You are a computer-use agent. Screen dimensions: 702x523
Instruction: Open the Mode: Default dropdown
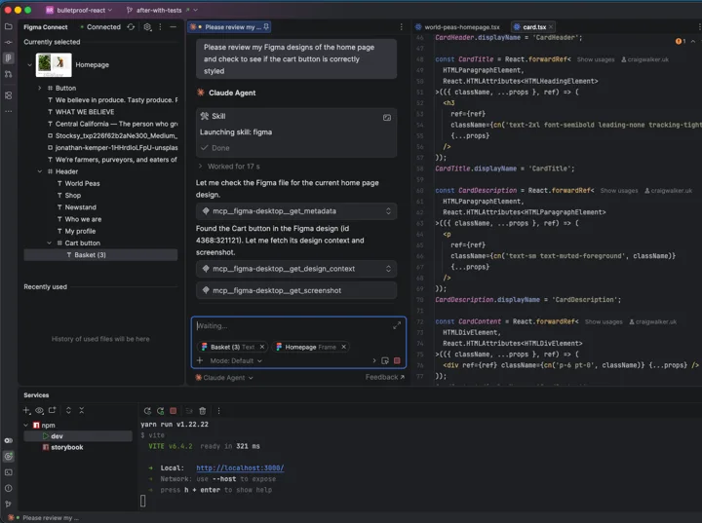[236, 360]
